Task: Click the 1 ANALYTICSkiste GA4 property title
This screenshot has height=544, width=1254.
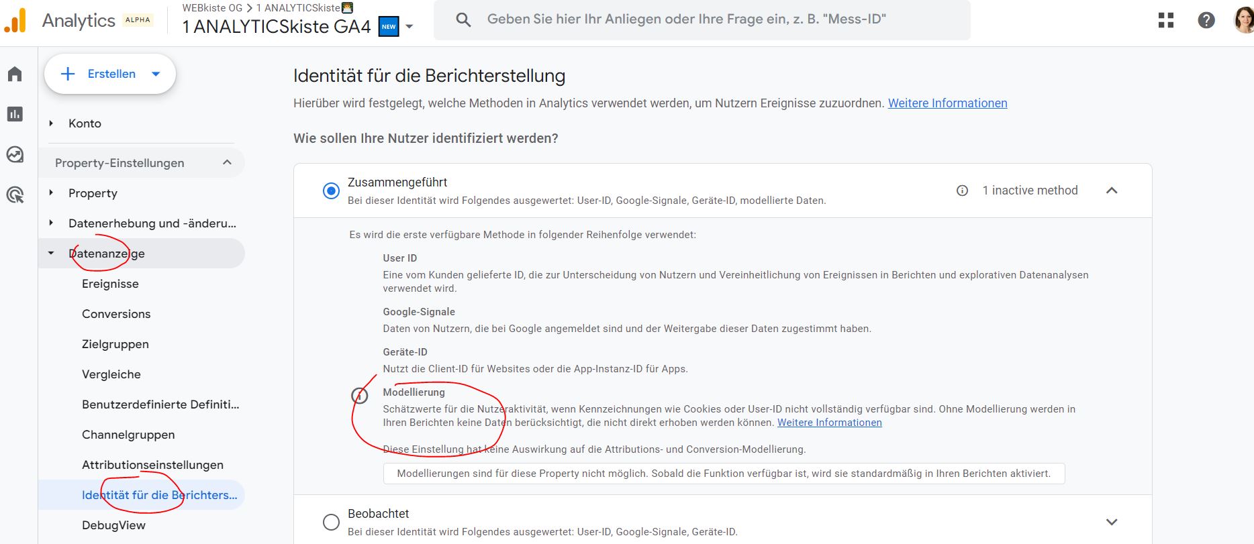Action: point(277,27)
